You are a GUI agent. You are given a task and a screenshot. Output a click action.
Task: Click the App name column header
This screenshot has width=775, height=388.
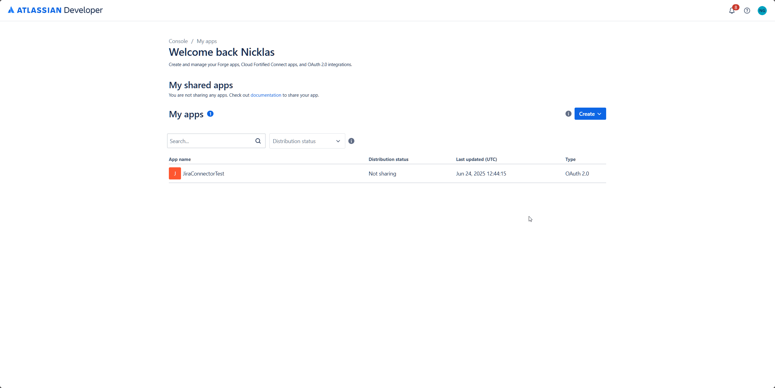tap(179, 159)
